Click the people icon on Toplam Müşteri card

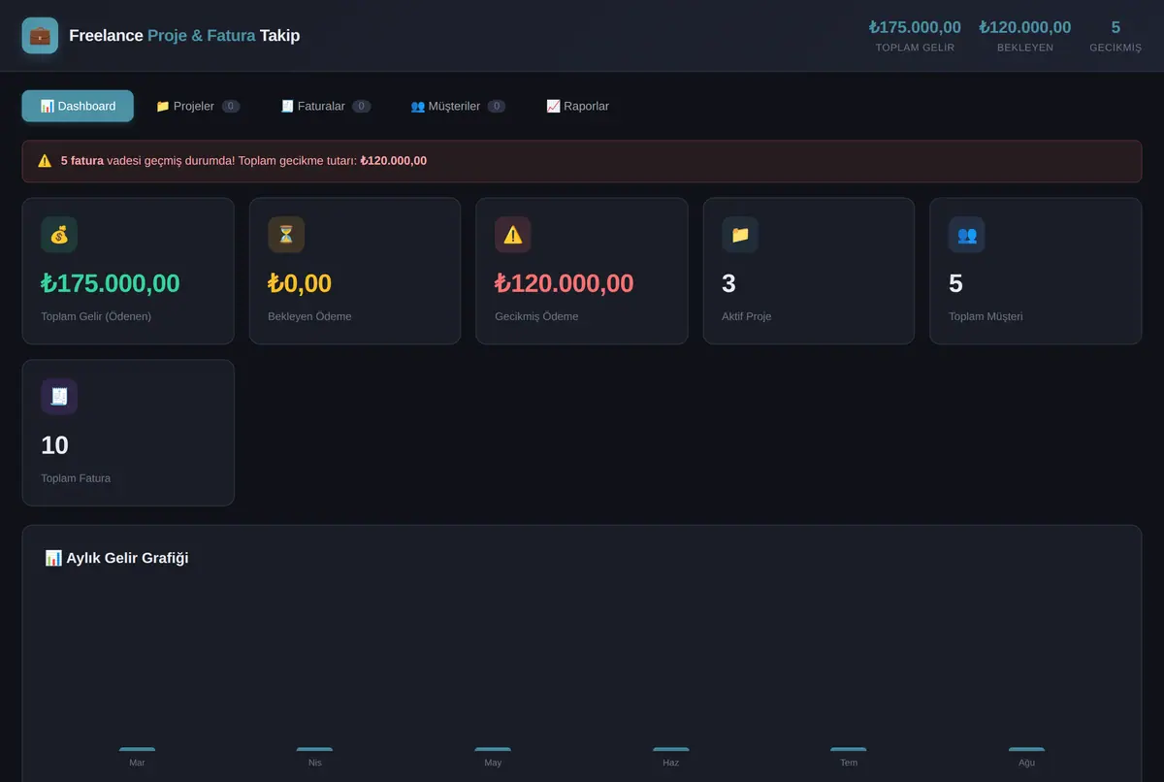click(967, 235)
